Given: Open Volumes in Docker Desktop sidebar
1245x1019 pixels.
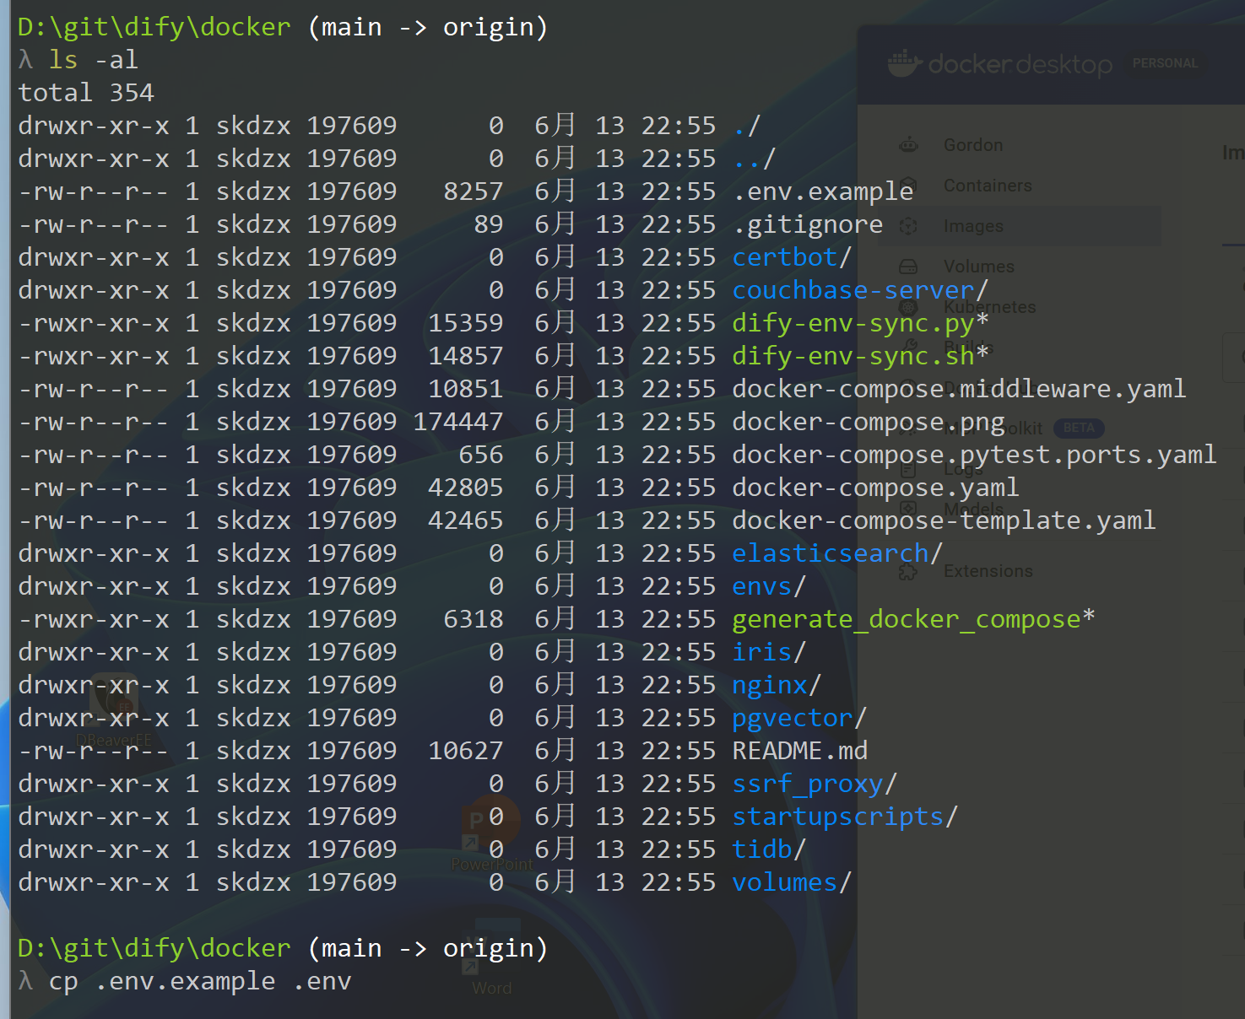Looking at the screenshot, I should coord(979,267).
